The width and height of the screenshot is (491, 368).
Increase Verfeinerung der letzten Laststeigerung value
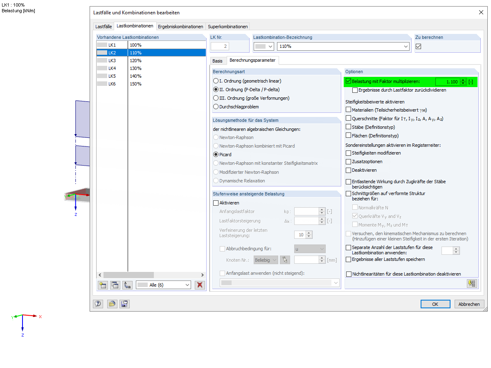click(x=309, y=233)
